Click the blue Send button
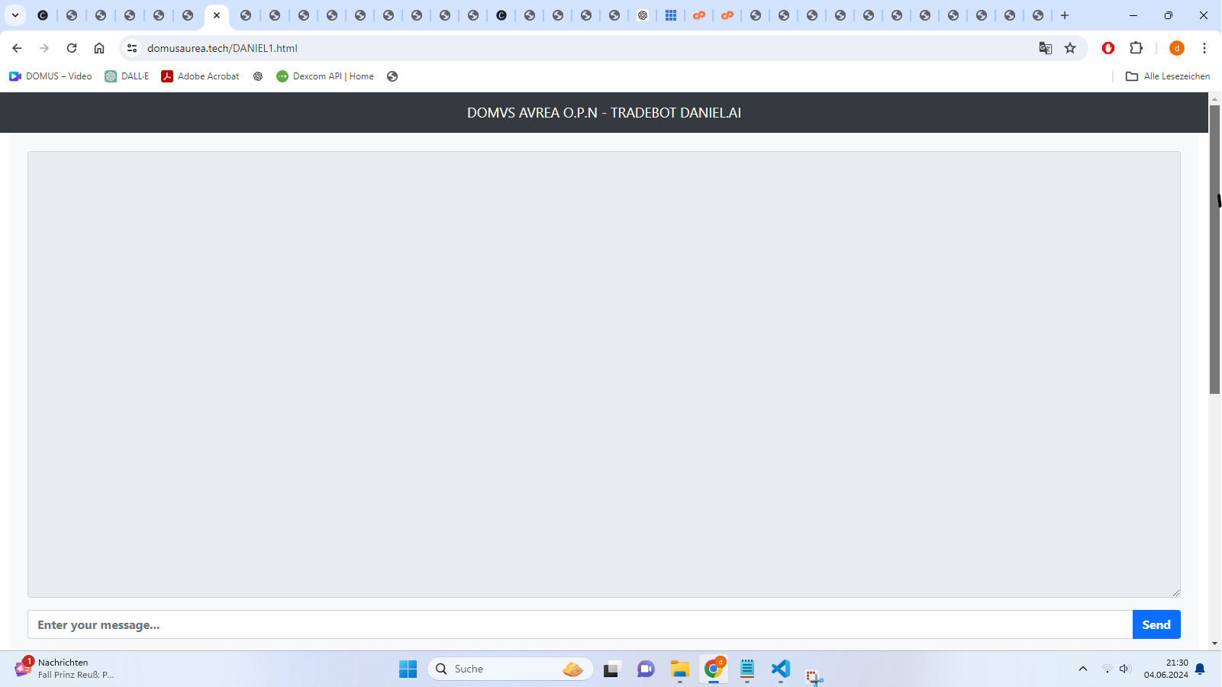 (1156, 624)
